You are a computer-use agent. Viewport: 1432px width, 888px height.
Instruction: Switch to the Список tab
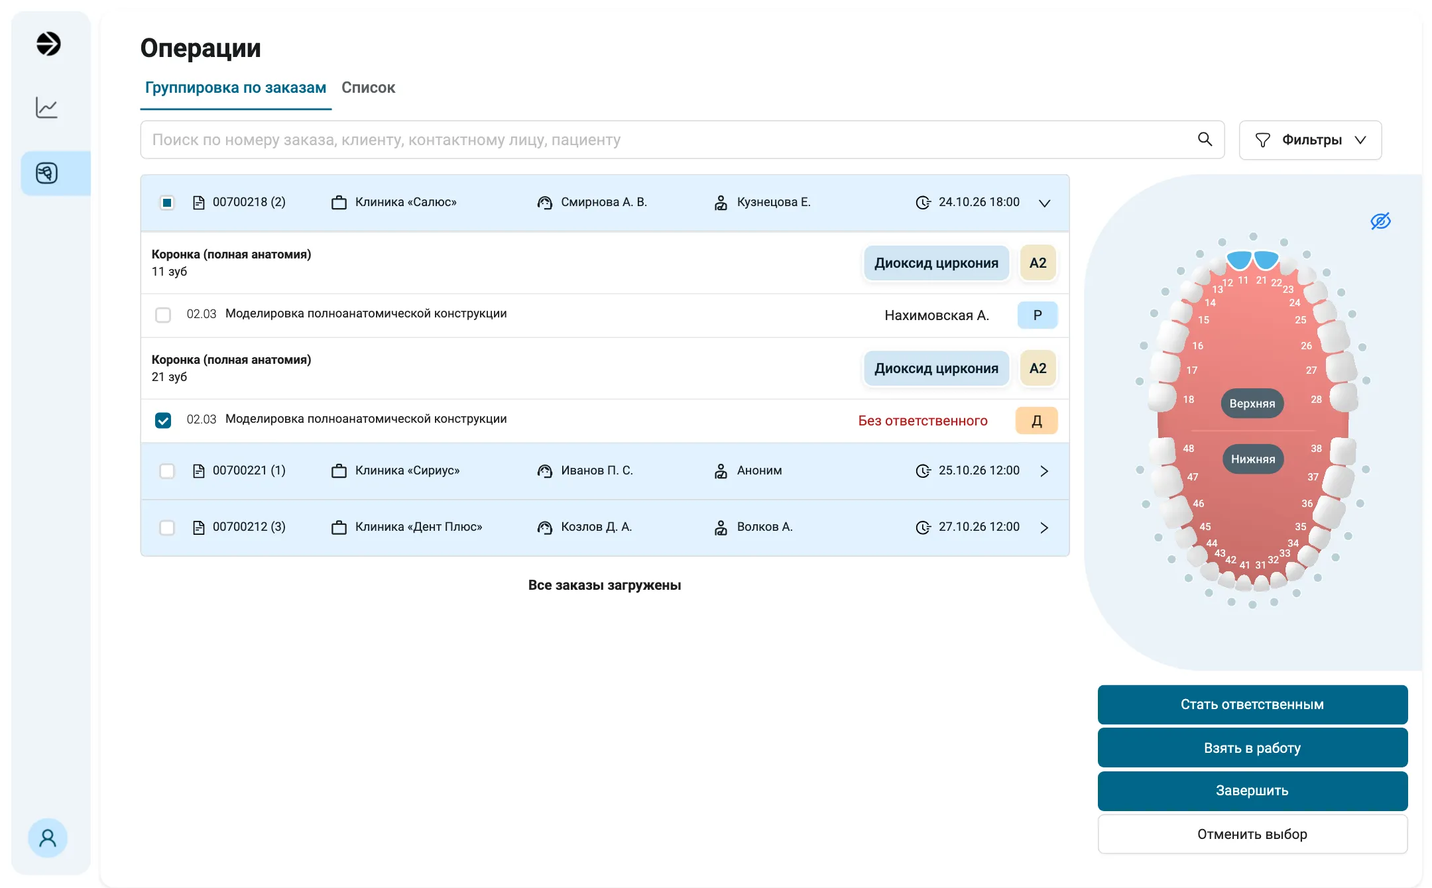coord(368,87)
